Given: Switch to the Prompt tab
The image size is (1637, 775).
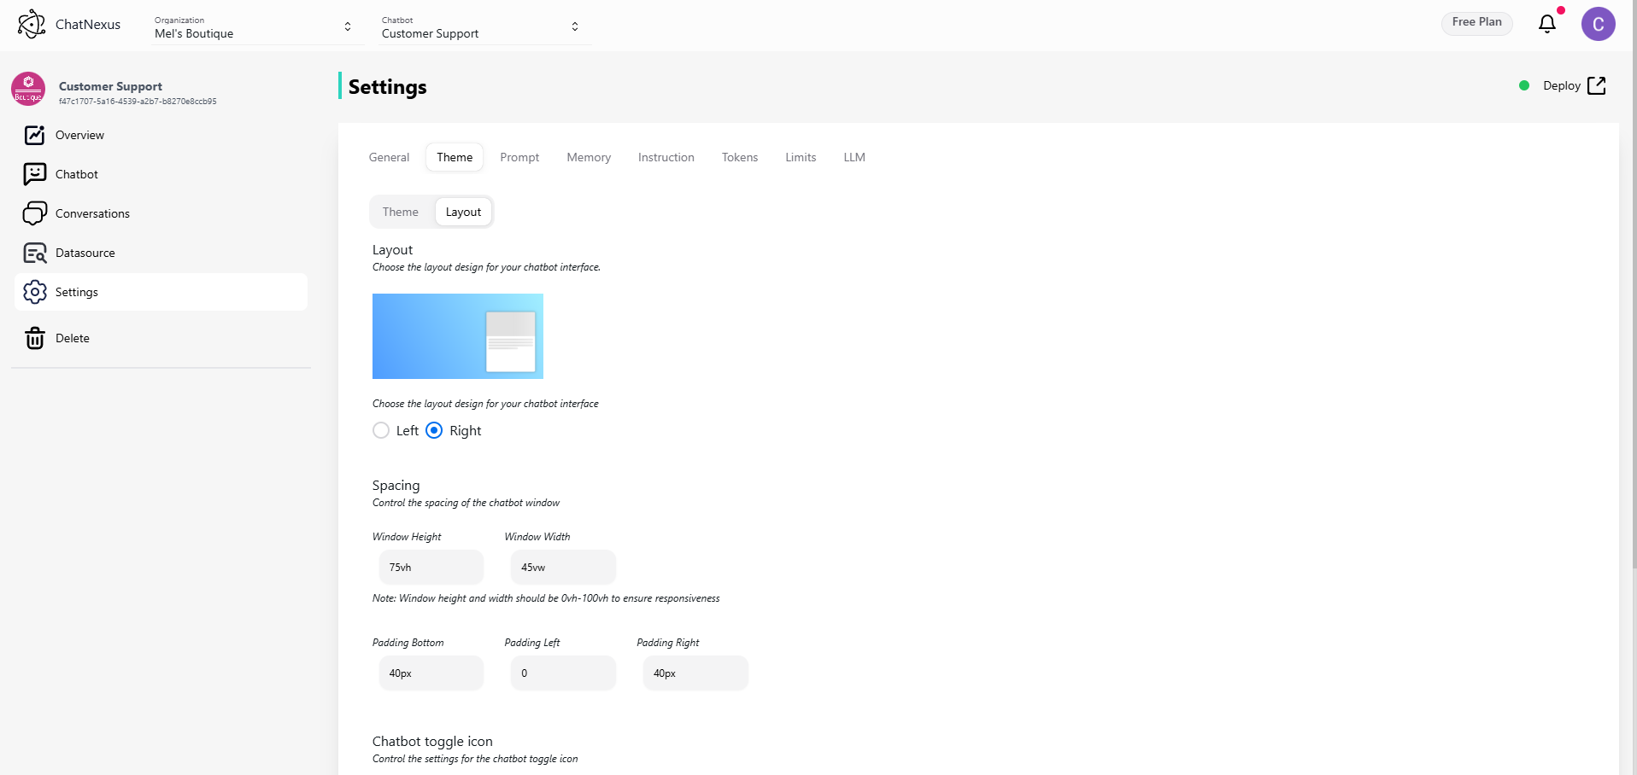Looking at the screenshot, I should pos(519,157).
